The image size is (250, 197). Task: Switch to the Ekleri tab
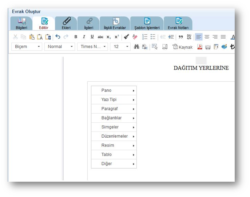click(x=66, y=23)
